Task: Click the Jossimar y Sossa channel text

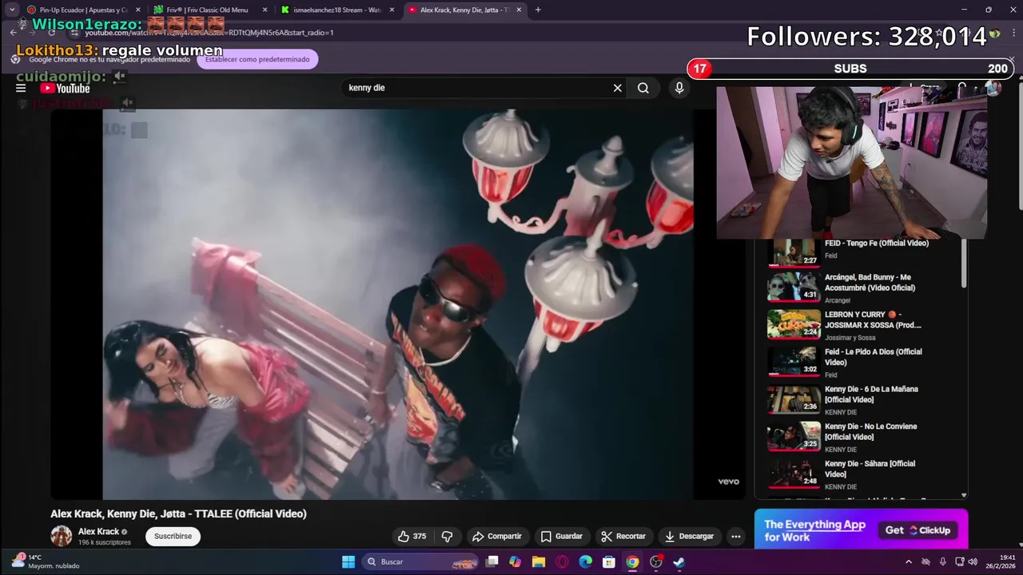Action: (850, 338)
